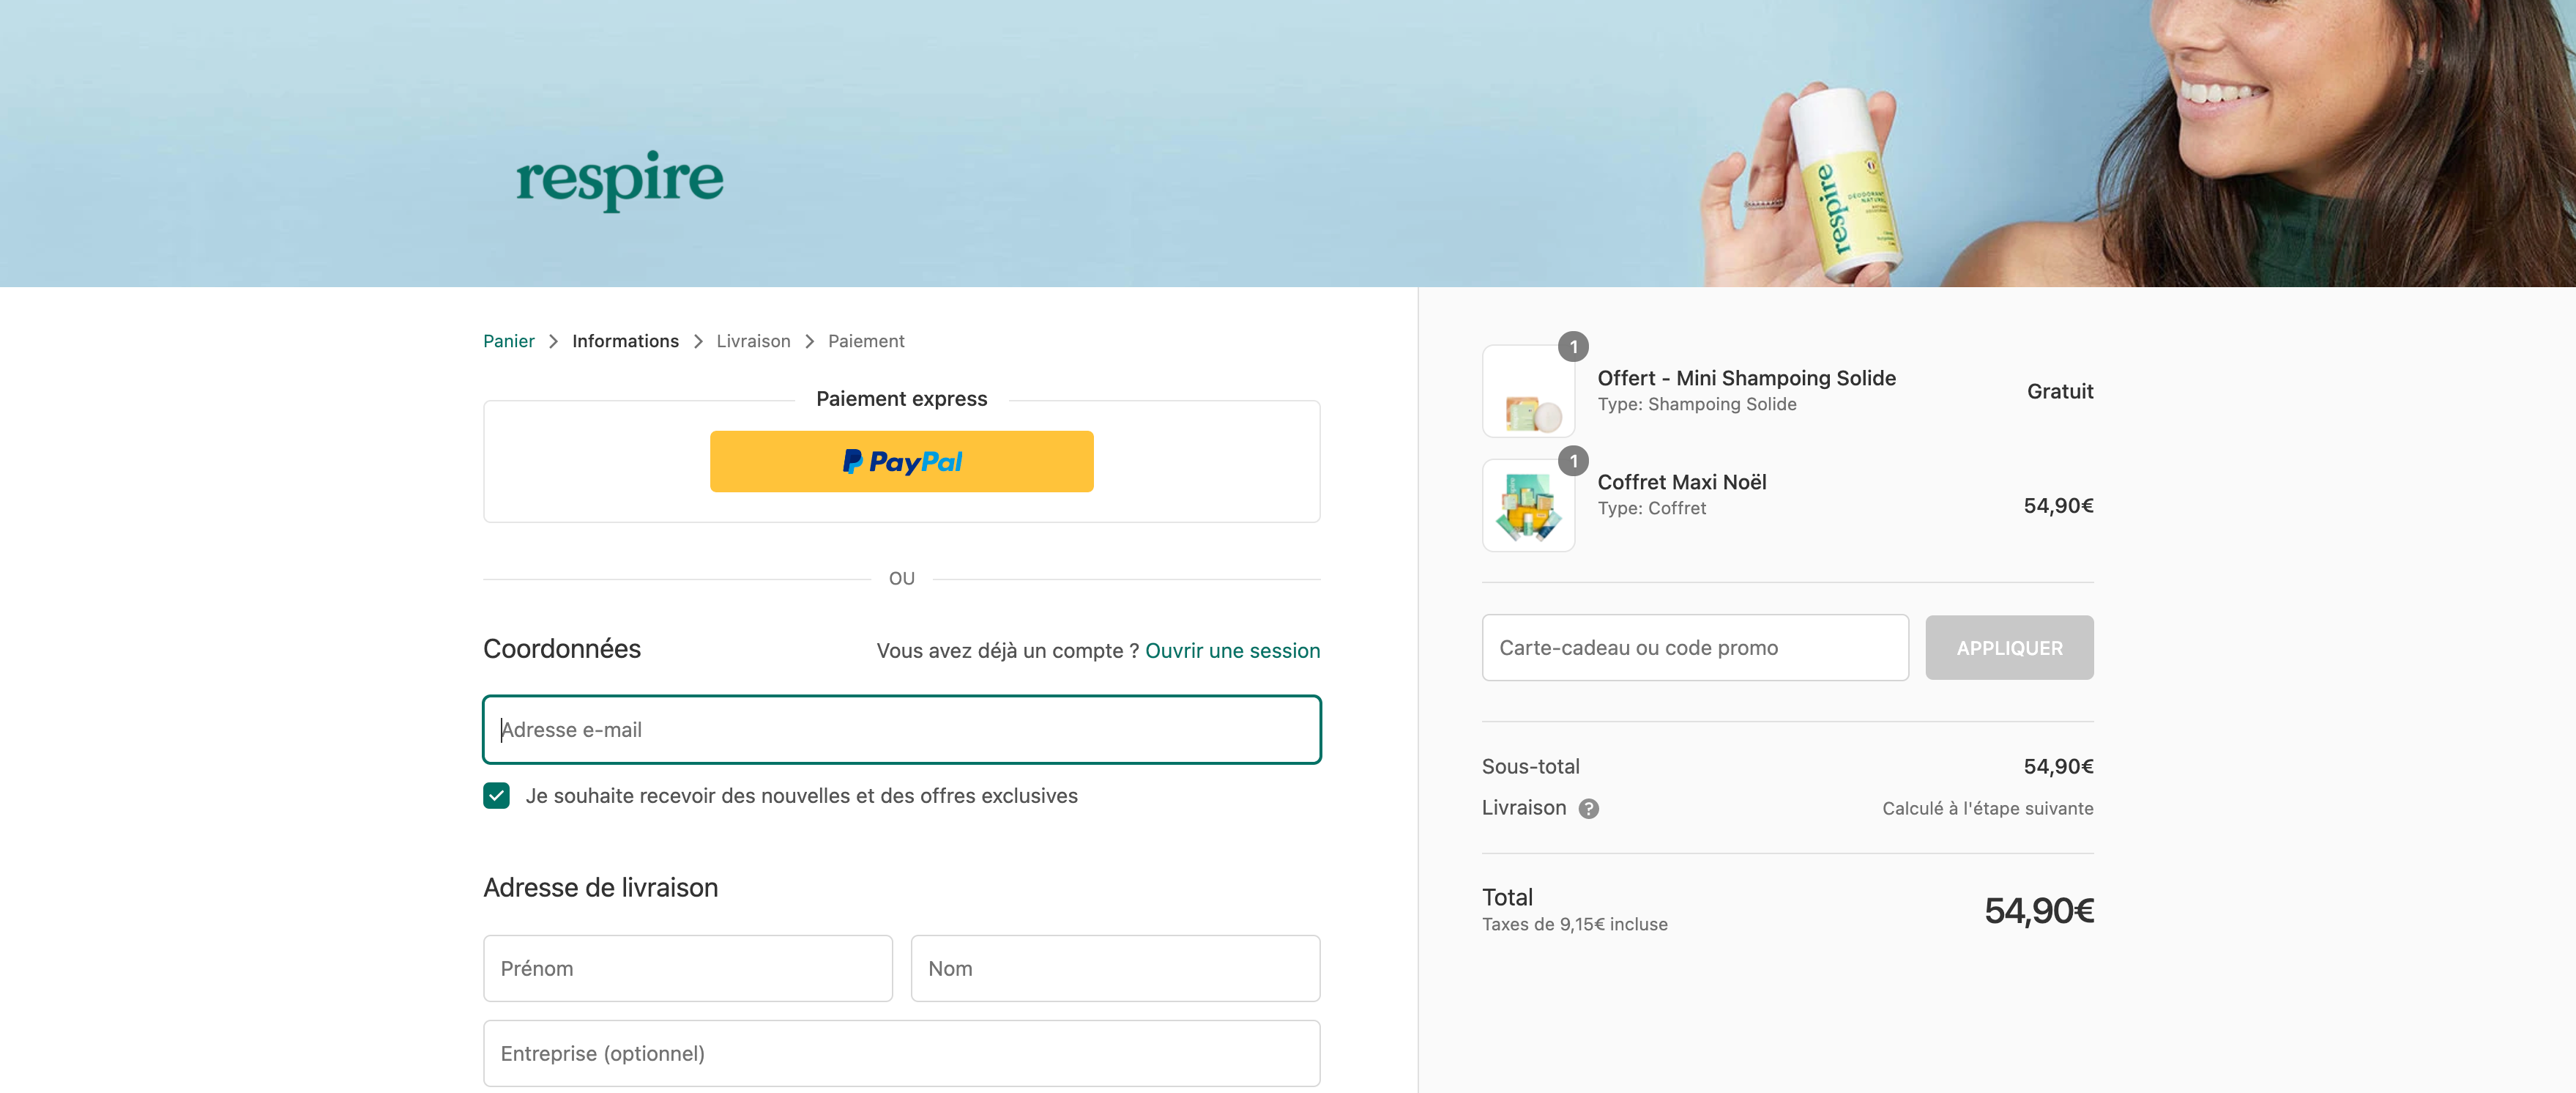The width and height of the screenshot is (2576, 1093).
Task: Click the Offert - Mini Shampoing Solide title
Action: [1746, 378]
